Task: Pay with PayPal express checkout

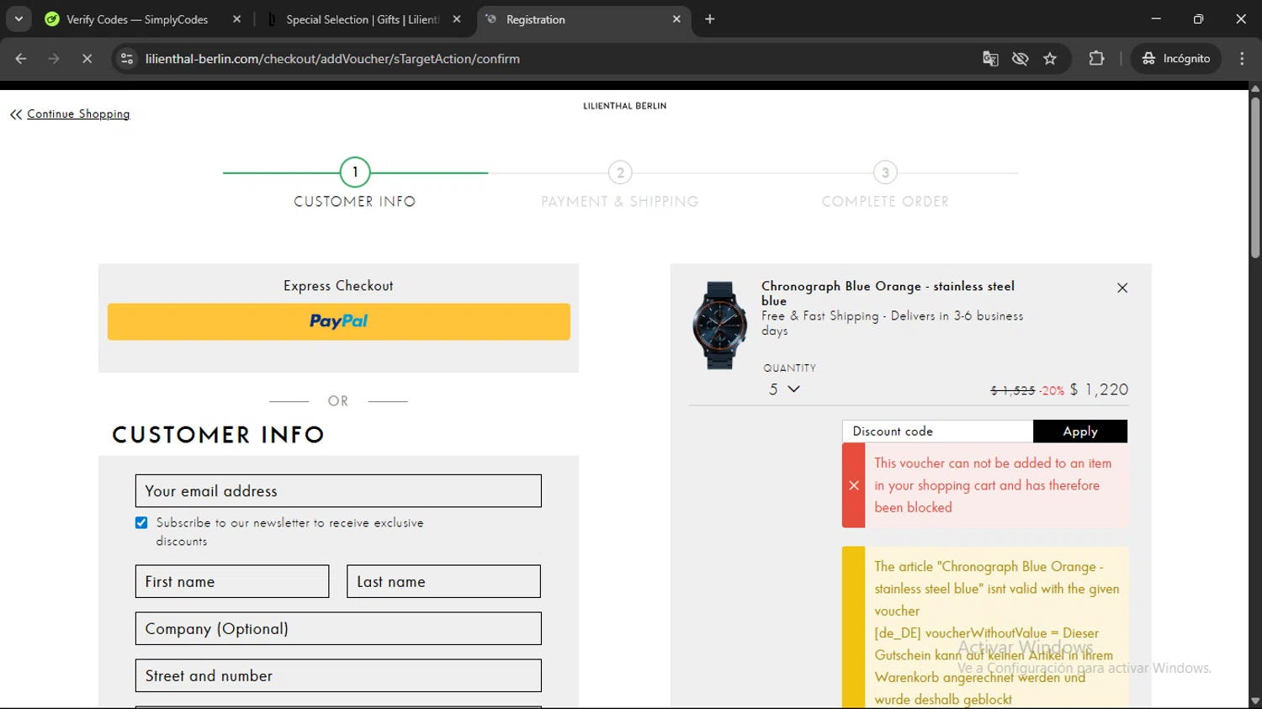Action: 339,321
